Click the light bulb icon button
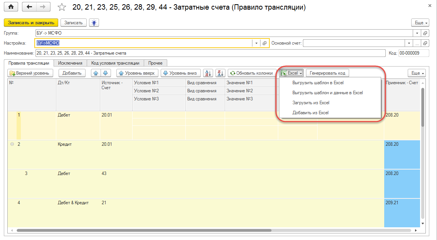 point(94,23)
